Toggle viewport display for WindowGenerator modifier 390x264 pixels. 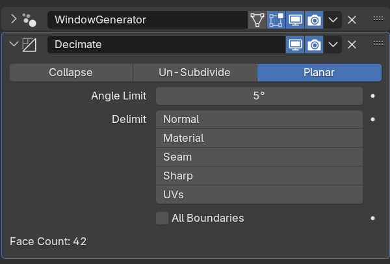coord(295,20)
